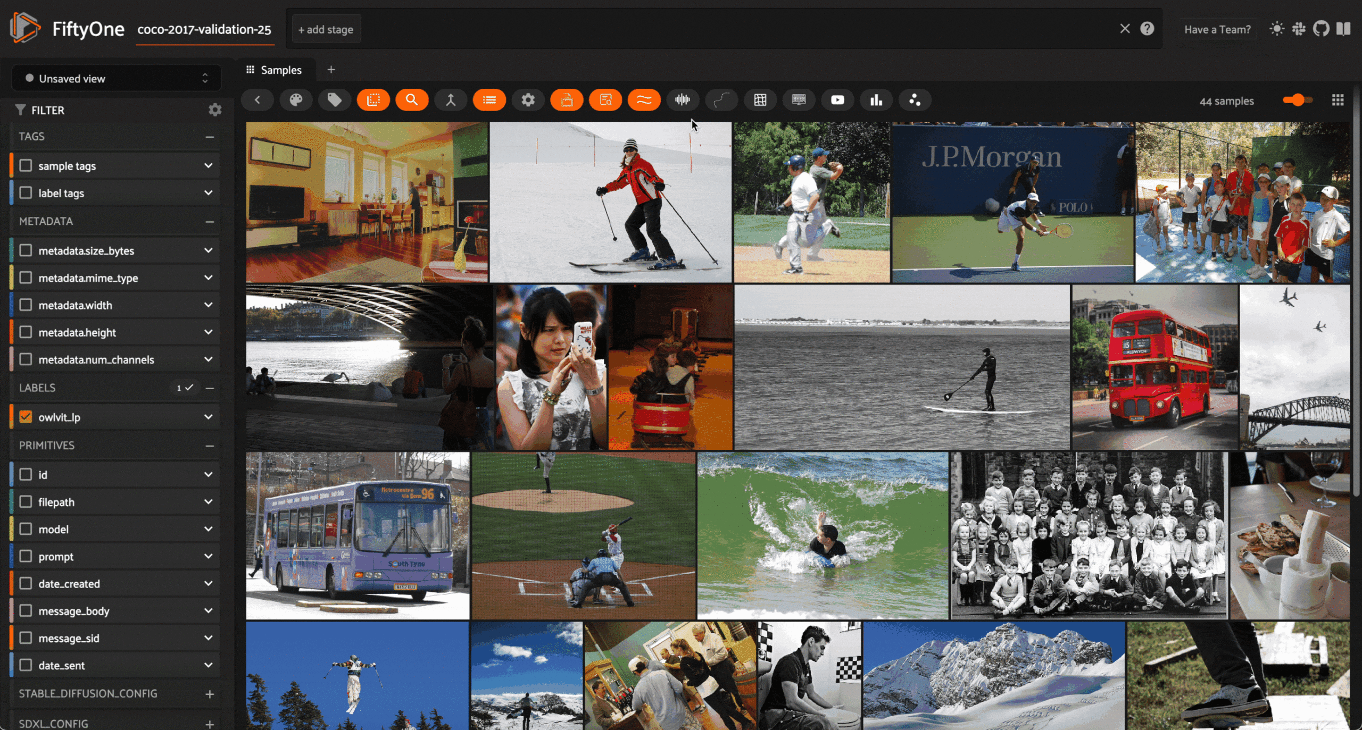Open the GitHub icon in header
Image resolution: width=1362 pixels, height=730 pixels.
[x=1321, y=29]
